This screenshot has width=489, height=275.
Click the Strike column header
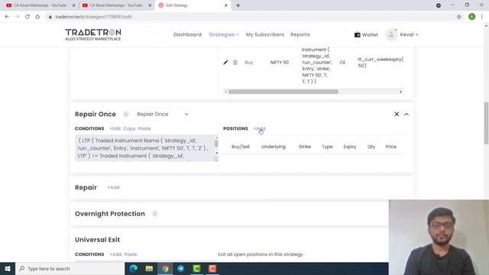point(305,147)
